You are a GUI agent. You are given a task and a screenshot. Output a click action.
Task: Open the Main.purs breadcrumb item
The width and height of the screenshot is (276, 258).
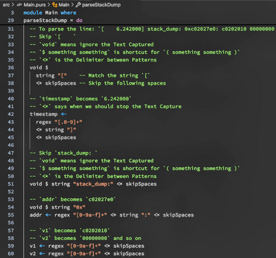[35, 5]
